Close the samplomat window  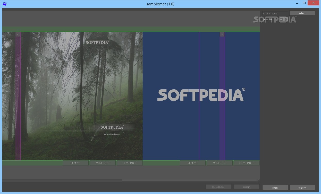click(x=313, y=3)
